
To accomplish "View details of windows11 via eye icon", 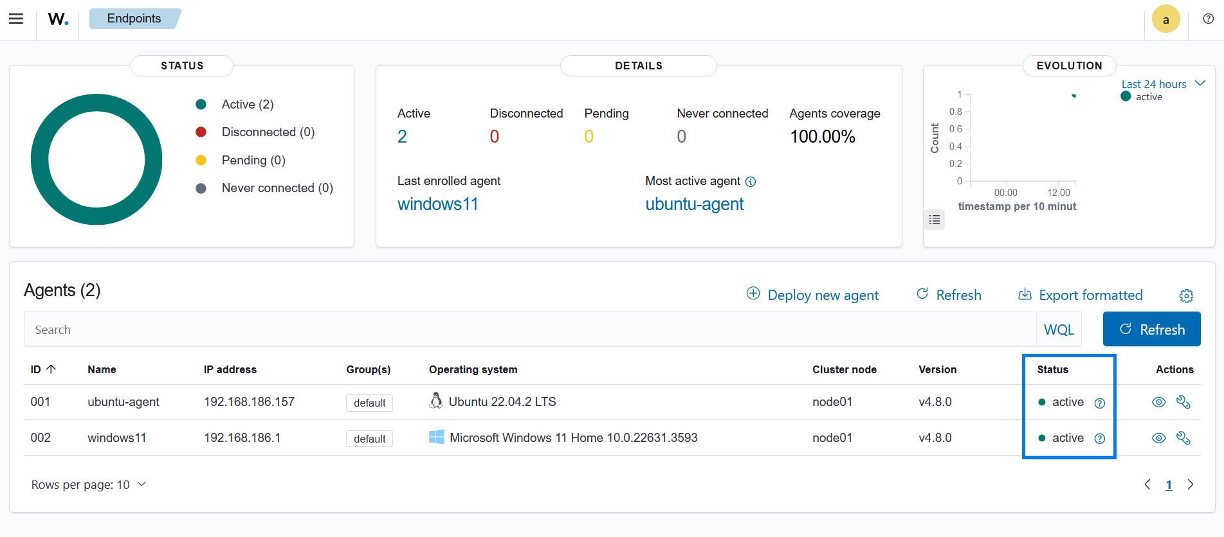I will pyautogui.click(x=1158, y=438).
